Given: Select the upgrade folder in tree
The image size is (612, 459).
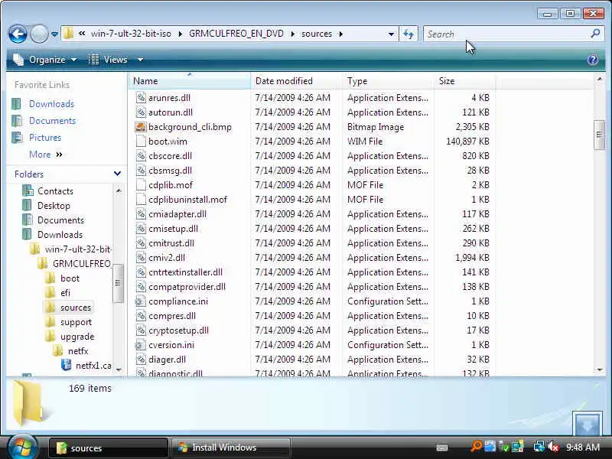Looking at the screenshot, I should point(77,337).
